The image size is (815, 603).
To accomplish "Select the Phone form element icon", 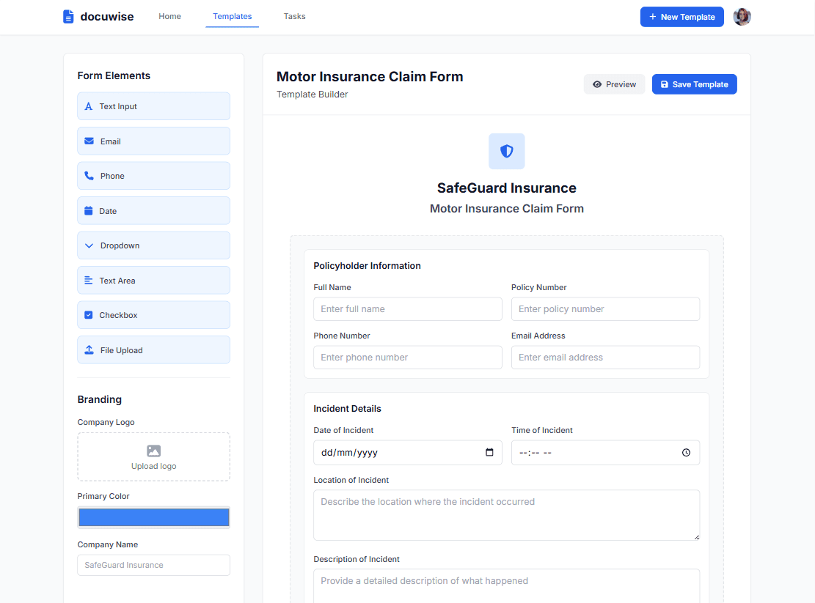I will (89, 175).
